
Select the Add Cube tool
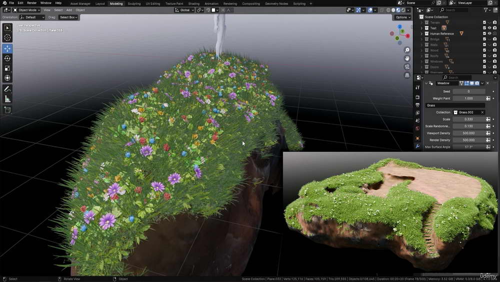tap(7, 110)
